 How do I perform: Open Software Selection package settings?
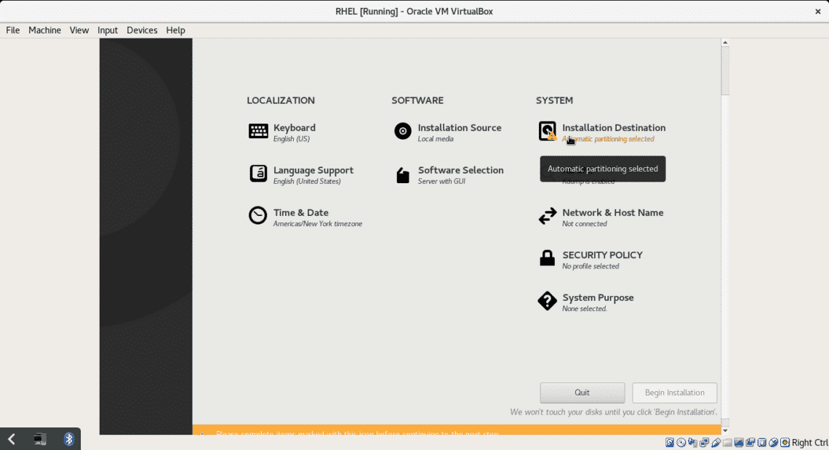coord(449,174)
